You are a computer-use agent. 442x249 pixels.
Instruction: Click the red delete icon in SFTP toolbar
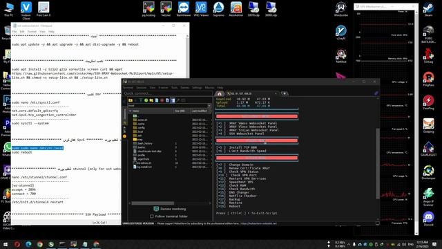(162, 100)
